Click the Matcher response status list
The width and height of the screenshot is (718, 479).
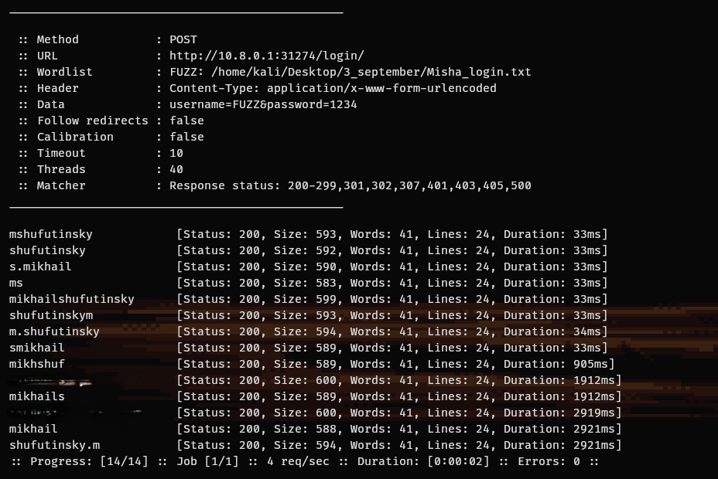pyautogui.click(x=350, y=185)
